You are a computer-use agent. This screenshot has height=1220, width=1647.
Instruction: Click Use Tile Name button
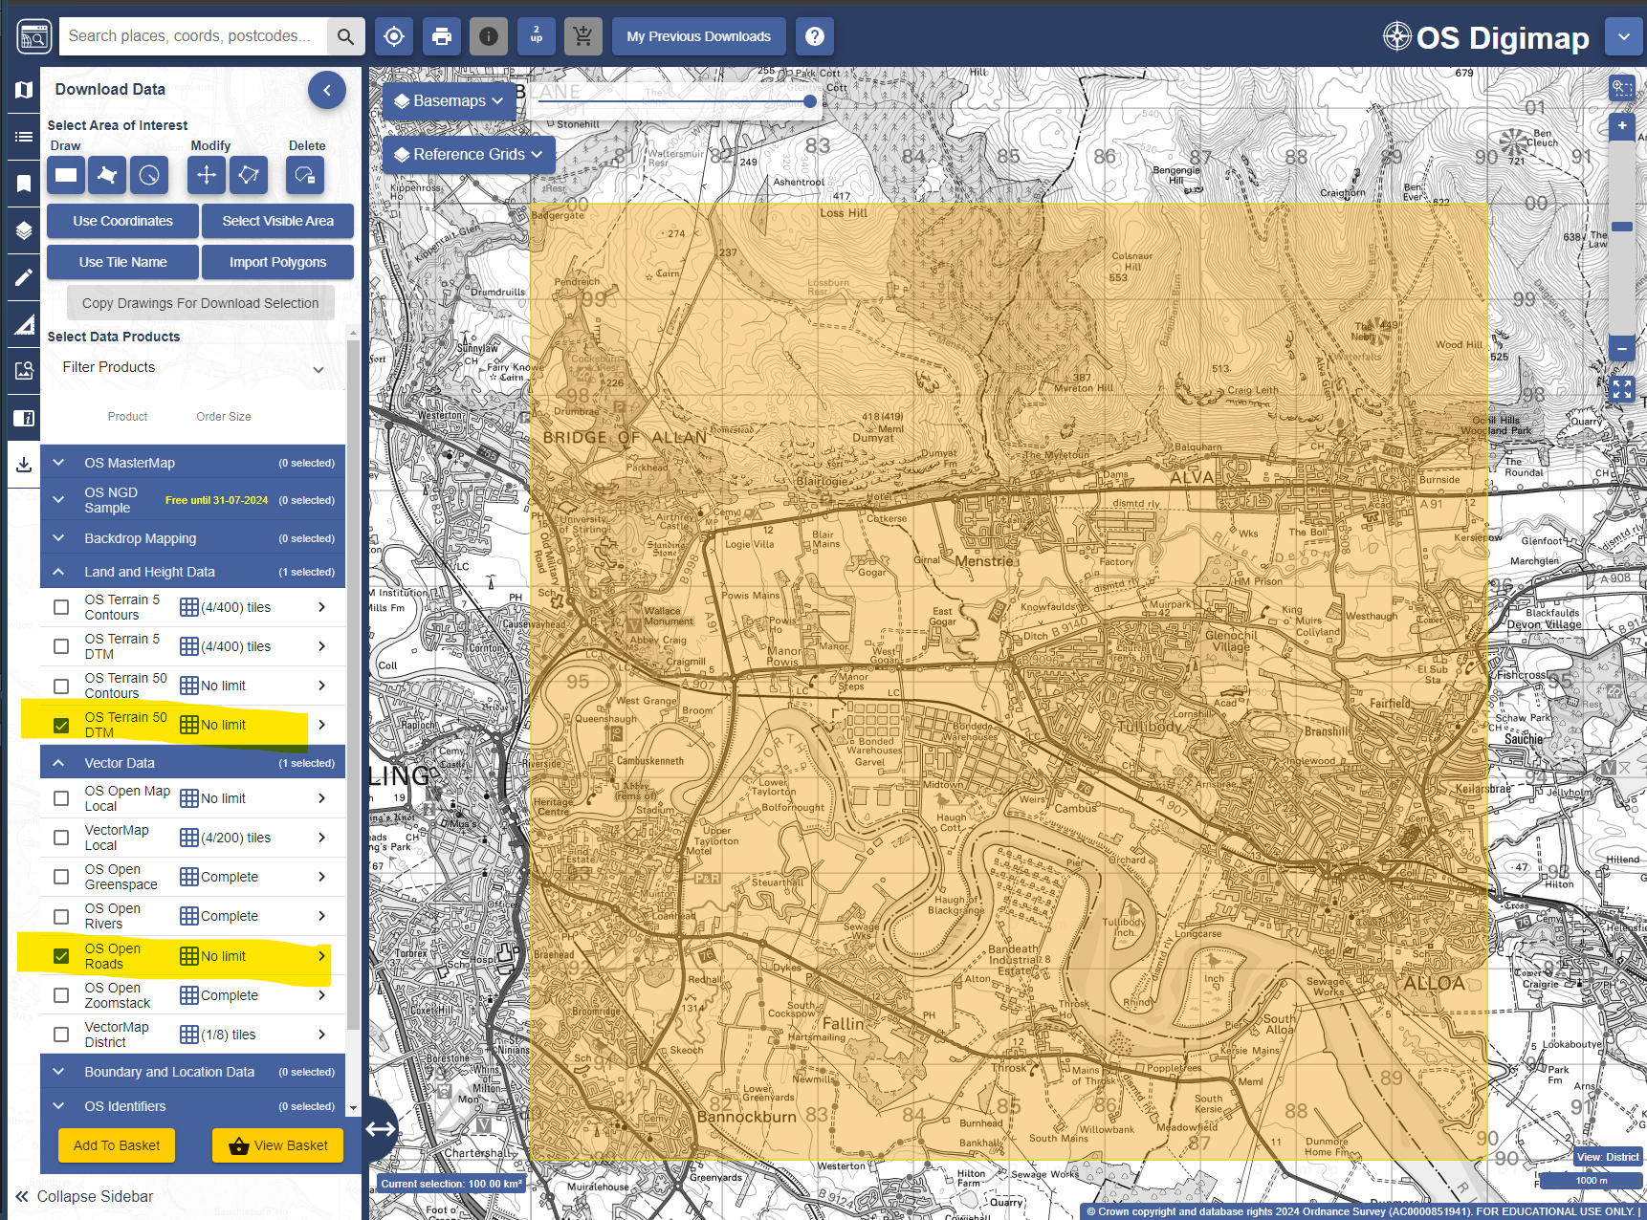coord(123,262)
